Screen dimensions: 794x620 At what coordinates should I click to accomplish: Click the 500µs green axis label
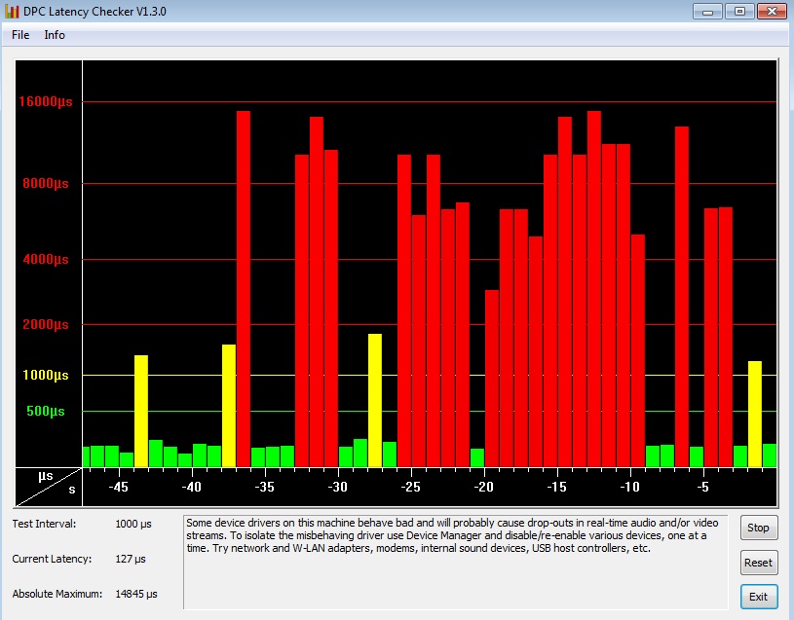pos(46,411)
